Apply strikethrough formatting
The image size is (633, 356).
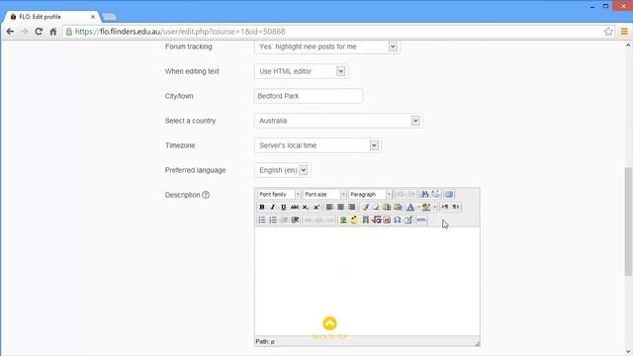tap(295, 207)
